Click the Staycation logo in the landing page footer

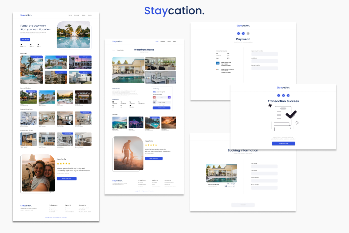click(x=26, y=206)
